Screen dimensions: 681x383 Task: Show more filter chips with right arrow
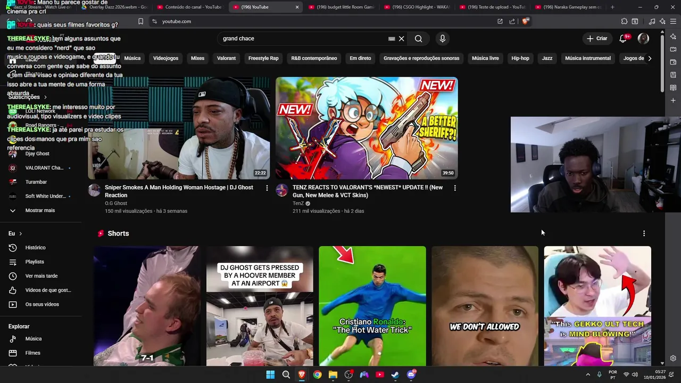[649, 58]
